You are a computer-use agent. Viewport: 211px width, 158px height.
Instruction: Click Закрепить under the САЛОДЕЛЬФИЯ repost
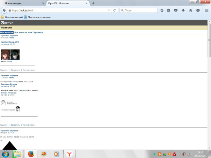[x=15, y=70]
